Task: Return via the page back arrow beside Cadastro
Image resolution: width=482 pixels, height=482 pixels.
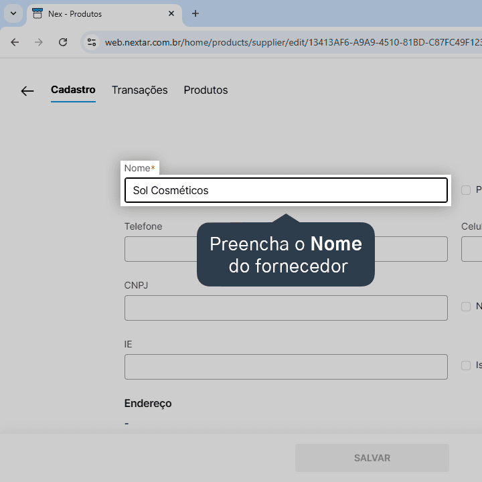Action: pyautogui.click(x=27, y=91)
